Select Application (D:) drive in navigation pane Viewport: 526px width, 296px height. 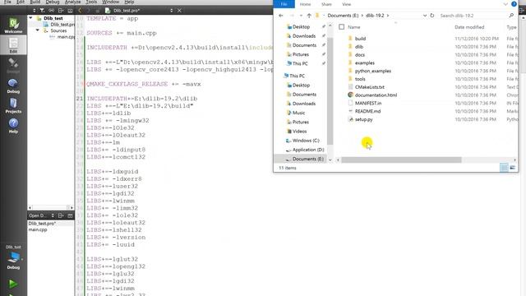pyautogui.click(x=308, y=150)
